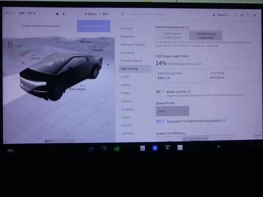The height and width of the screenshot is (197, 263).
Task: Show Self-Driving Features info icon
Action: tap(188, 27)
